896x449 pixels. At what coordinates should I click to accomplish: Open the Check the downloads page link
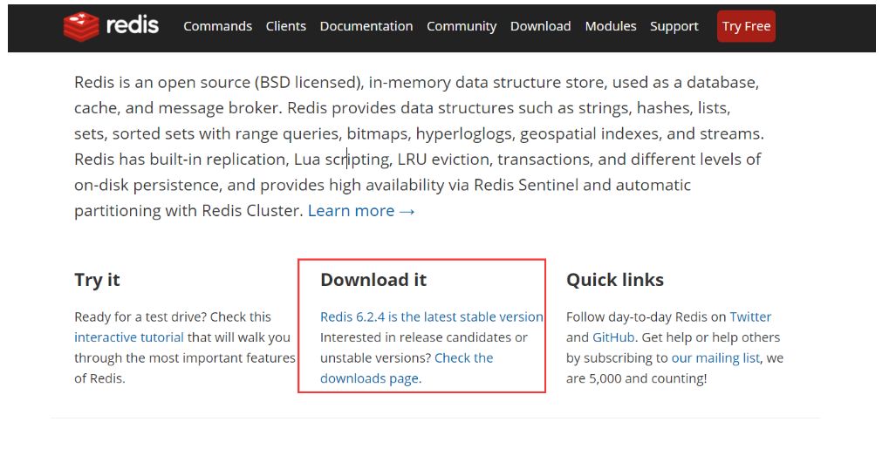tap(407, 368)
